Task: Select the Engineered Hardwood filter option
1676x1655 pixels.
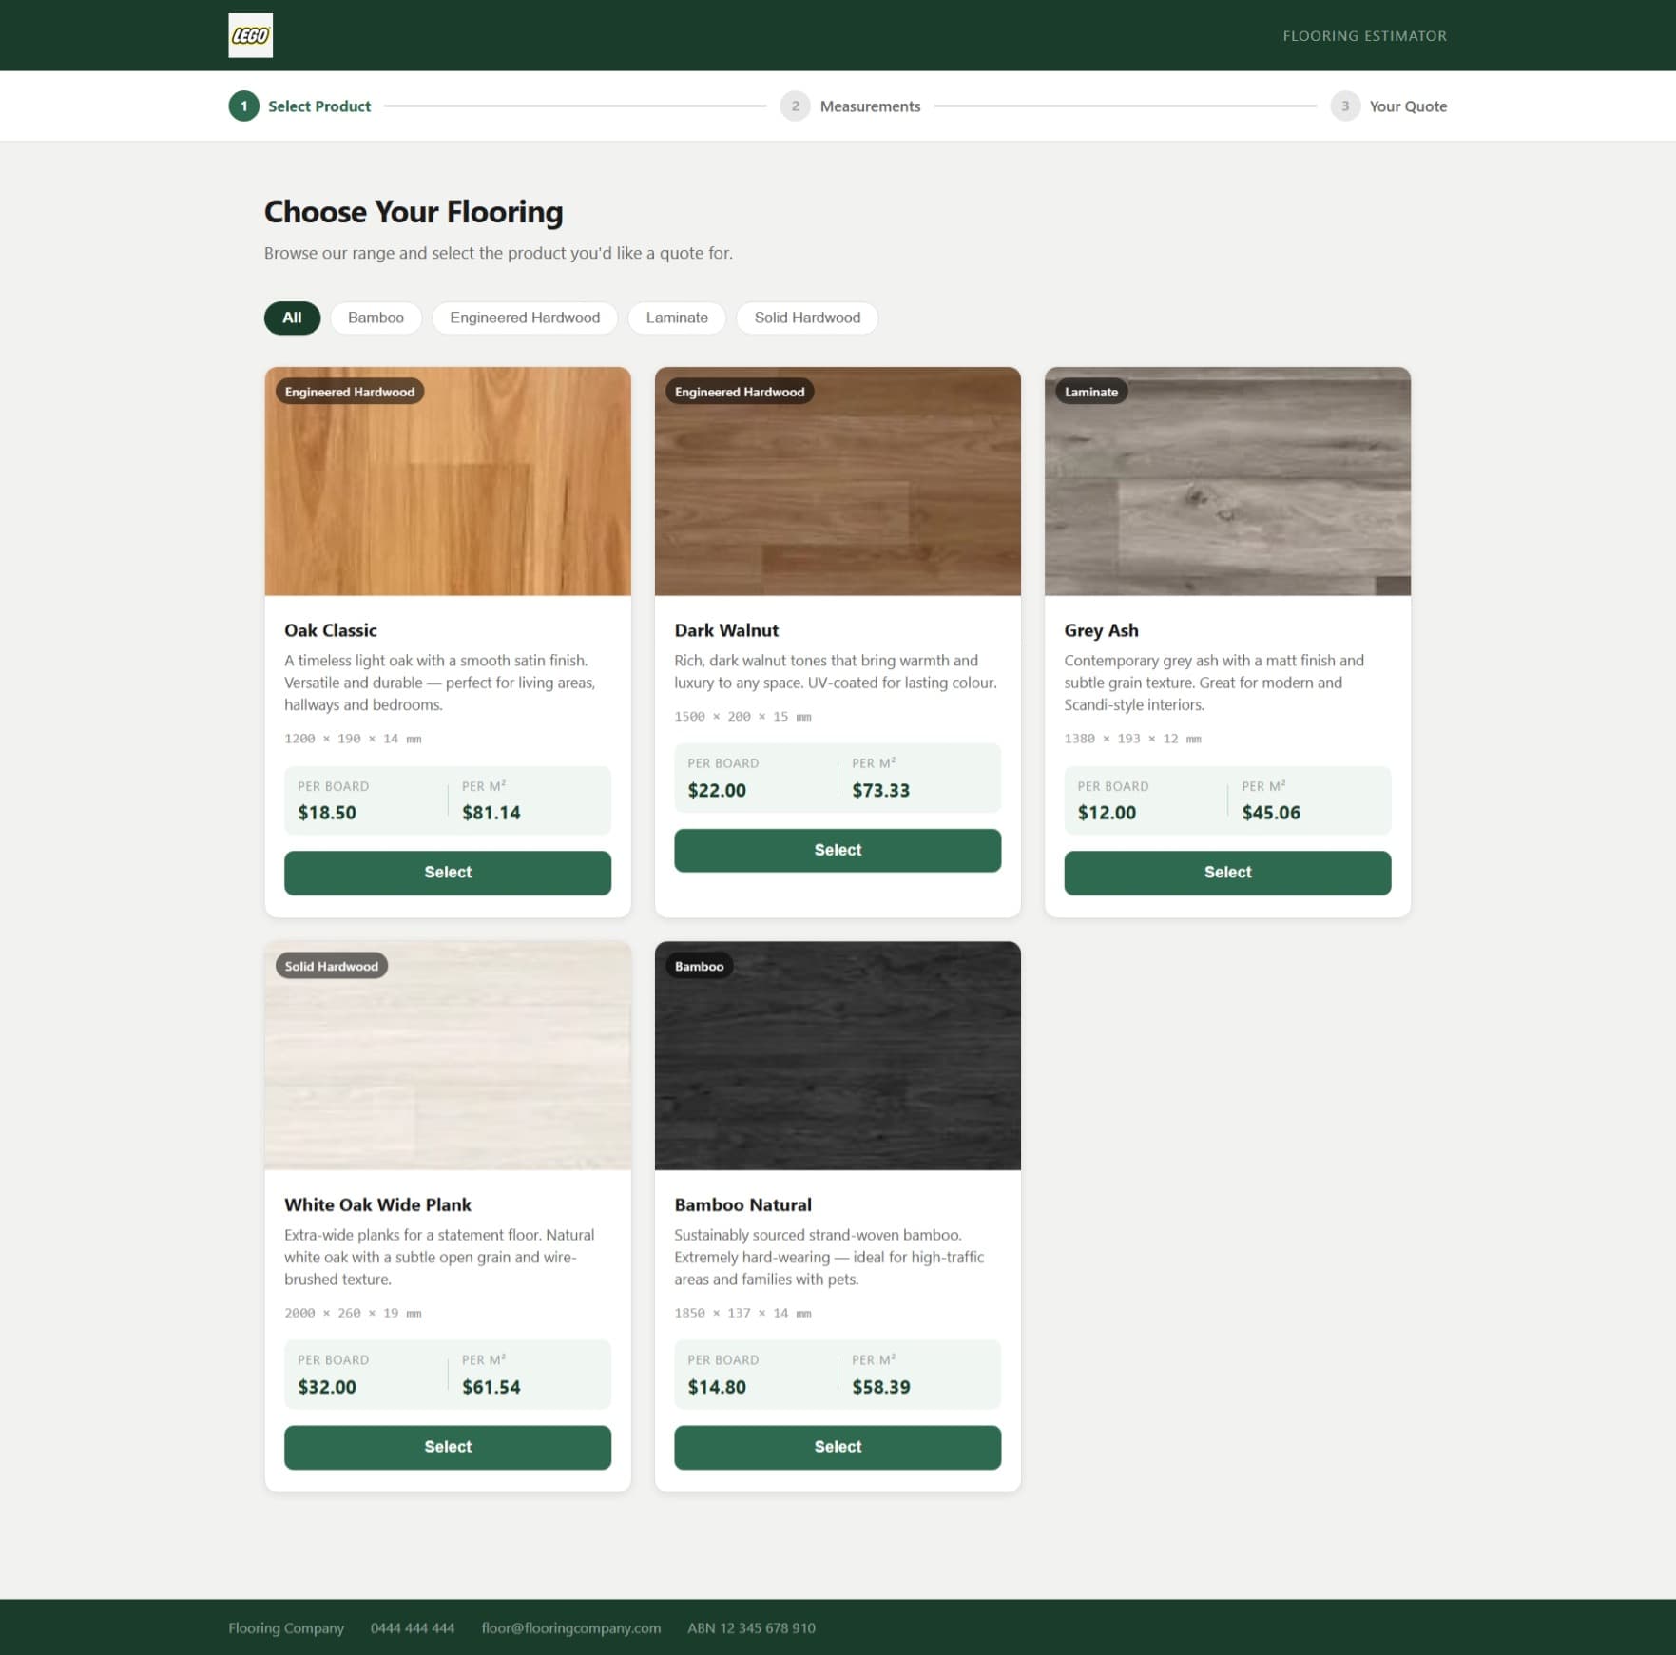Action: point(524,318)
